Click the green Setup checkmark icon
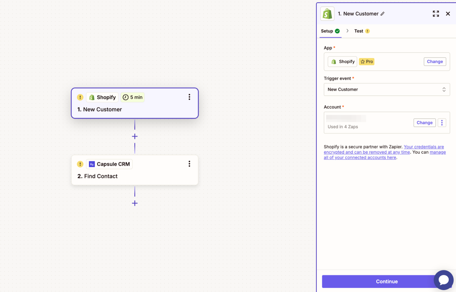 [x=337, y=31]
